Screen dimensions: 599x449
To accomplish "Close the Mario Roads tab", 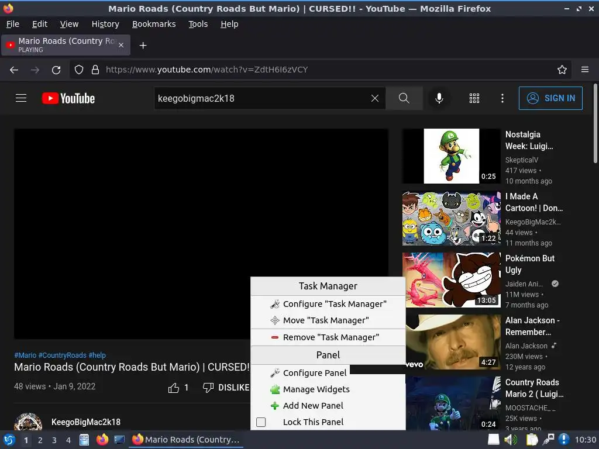I will click(121, 45).
